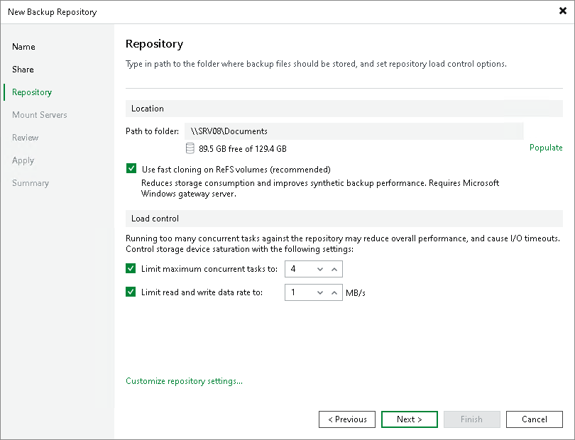Toggle Use fast cloning on ReFS volumes checkbox

coord(131,168)
